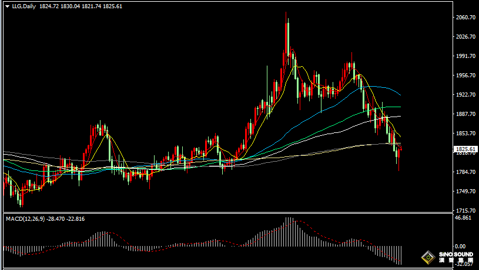
Task: Select the yellow moving average line's right end
Action: (x=400, y=136)
